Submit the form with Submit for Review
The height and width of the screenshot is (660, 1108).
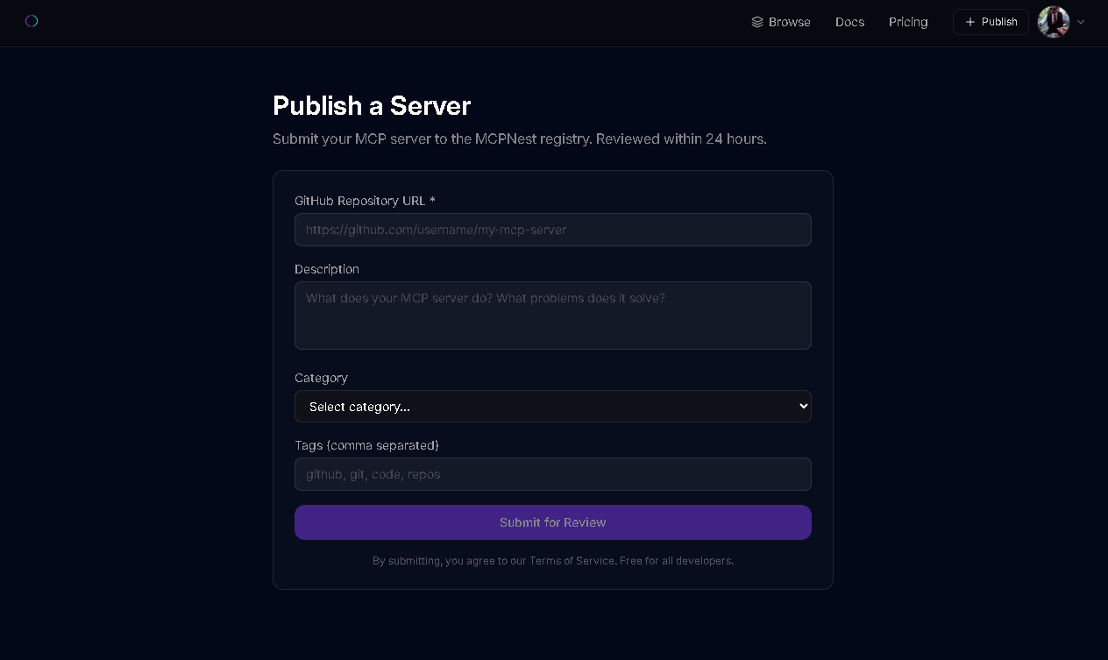pos(552,522)
